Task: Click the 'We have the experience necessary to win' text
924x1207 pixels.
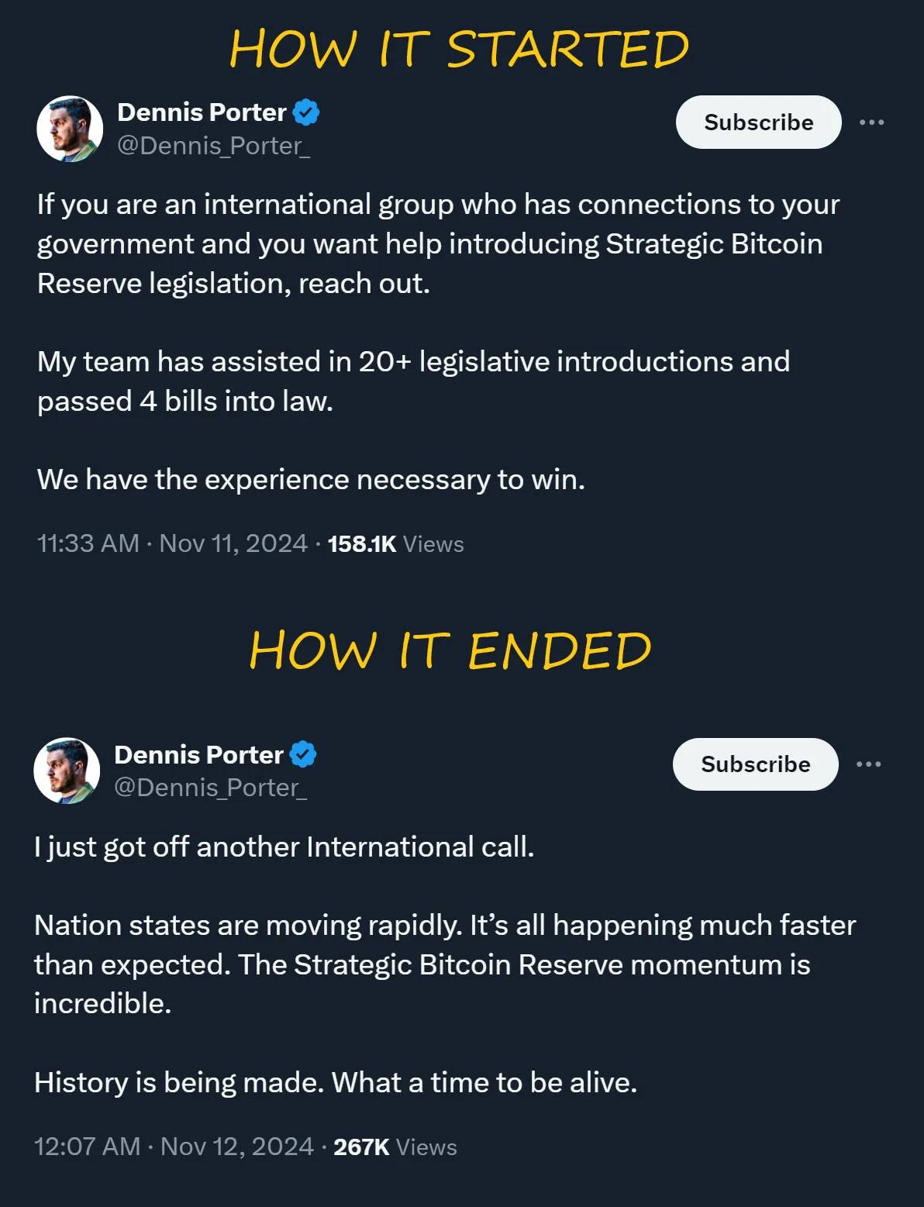Action: [x=311, y=480]
